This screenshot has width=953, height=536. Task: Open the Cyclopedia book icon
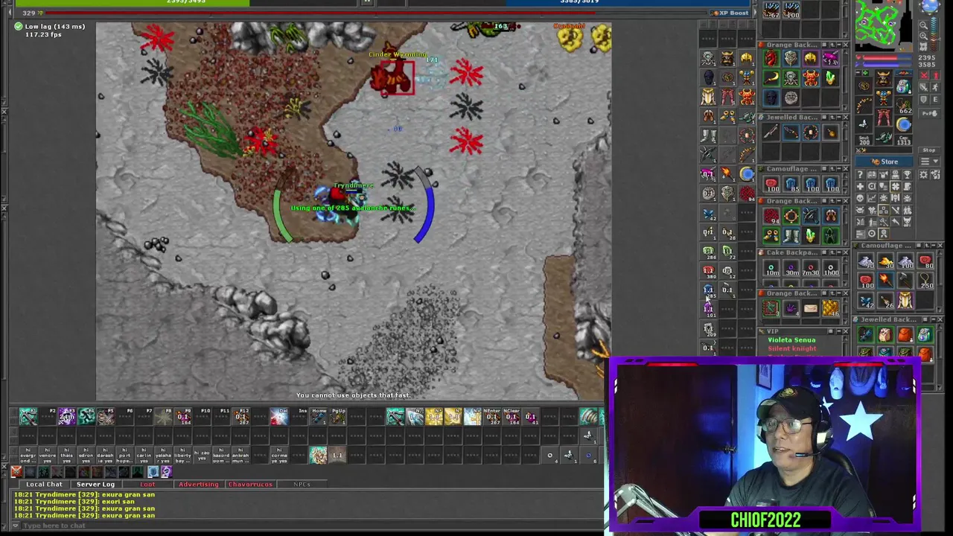point(872,174)
